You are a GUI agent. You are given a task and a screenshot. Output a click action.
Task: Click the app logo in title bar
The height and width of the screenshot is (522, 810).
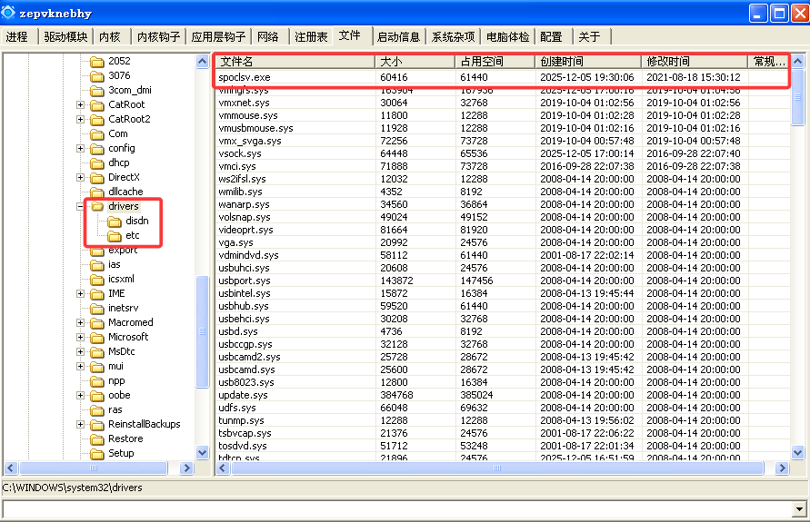point(9,13)
